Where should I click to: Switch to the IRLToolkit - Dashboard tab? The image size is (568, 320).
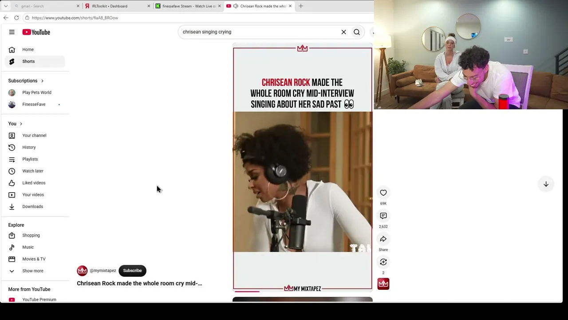tap(117, 6)
